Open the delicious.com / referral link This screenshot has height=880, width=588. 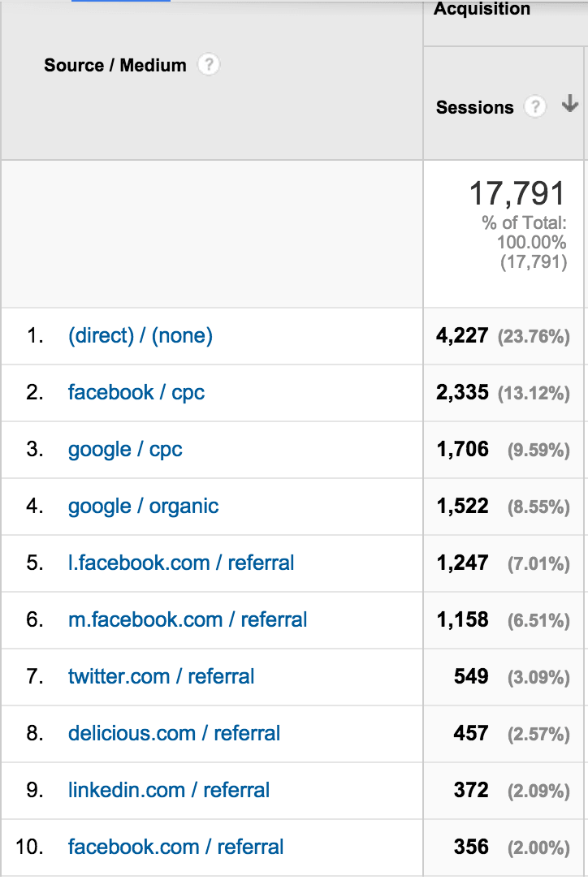coord(174,733)
